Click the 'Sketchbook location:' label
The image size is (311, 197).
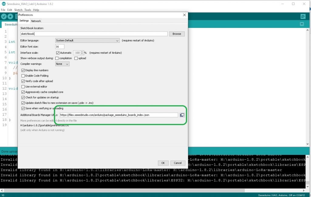pyautogui.click(x=32, y=28)
